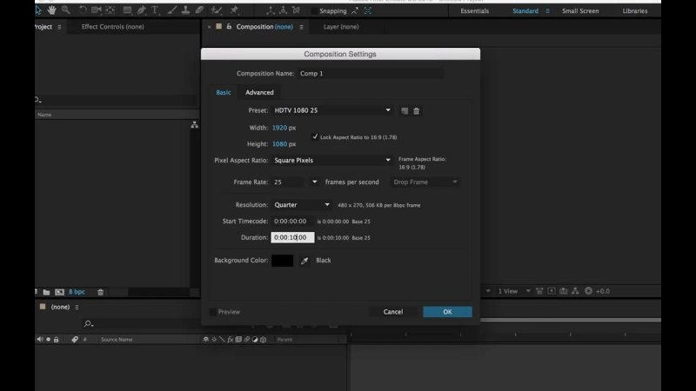Open the Preset dropdown HDTV 1080 25

point(332,110)
